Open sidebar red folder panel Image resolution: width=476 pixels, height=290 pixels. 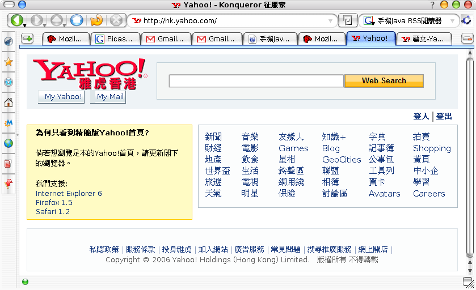9,163
